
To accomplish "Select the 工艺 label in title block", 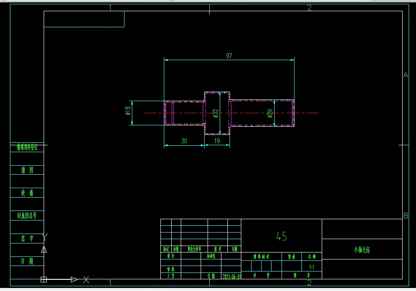I will pyautogui.click(x=170, y=276).
